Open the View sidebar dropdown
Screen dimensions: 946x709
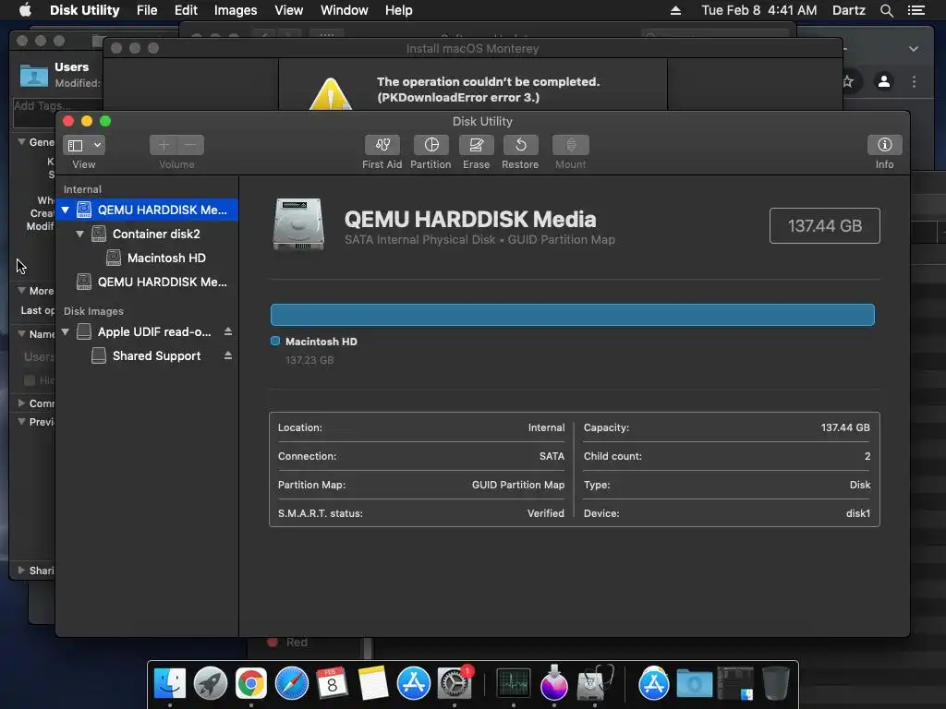point(84,145)
